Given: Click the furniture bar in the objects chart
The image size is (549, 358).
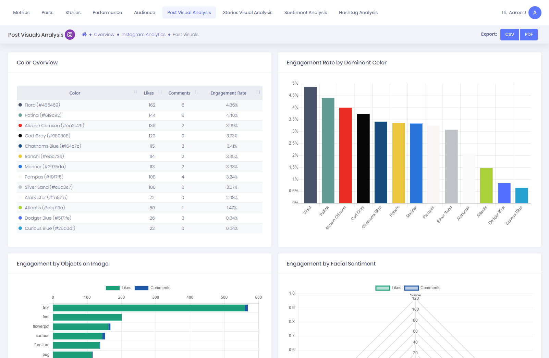Looking at the screenshot, I should pyautogui.click(x=76, y=345).
